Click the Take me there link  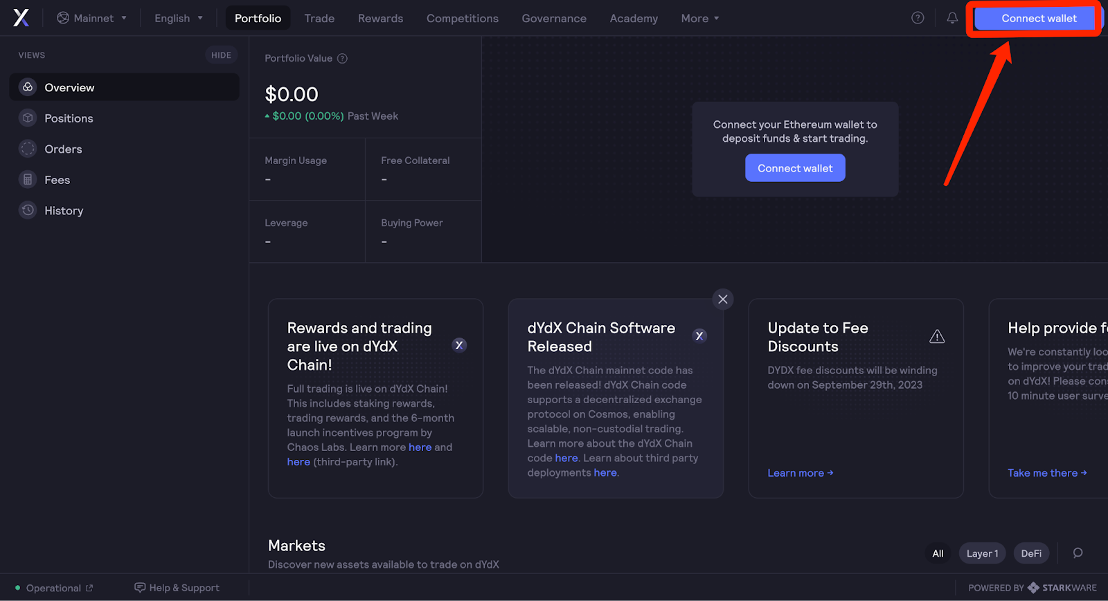(1047, 473)
